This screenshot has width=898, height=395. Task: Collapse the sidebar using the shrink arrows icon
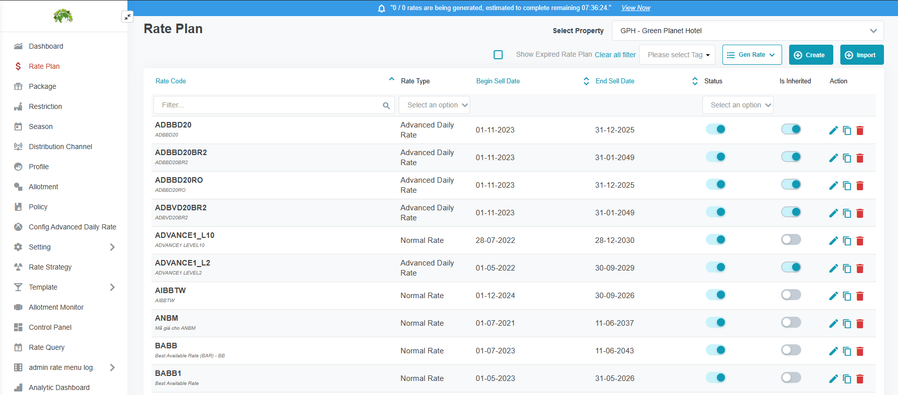[127, 17]
